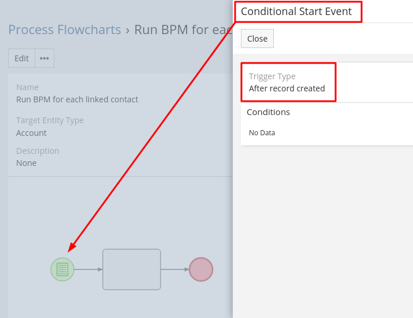Image resolution: width=413 pixels, height=318 pixels.
Task: Click the red end event circle
Action: [x=201, y=269]
